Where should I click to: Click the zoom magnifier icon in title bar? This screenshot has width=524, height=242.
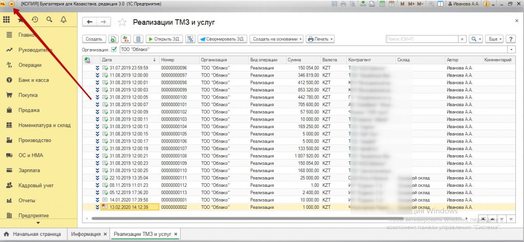tap(431, 4)
